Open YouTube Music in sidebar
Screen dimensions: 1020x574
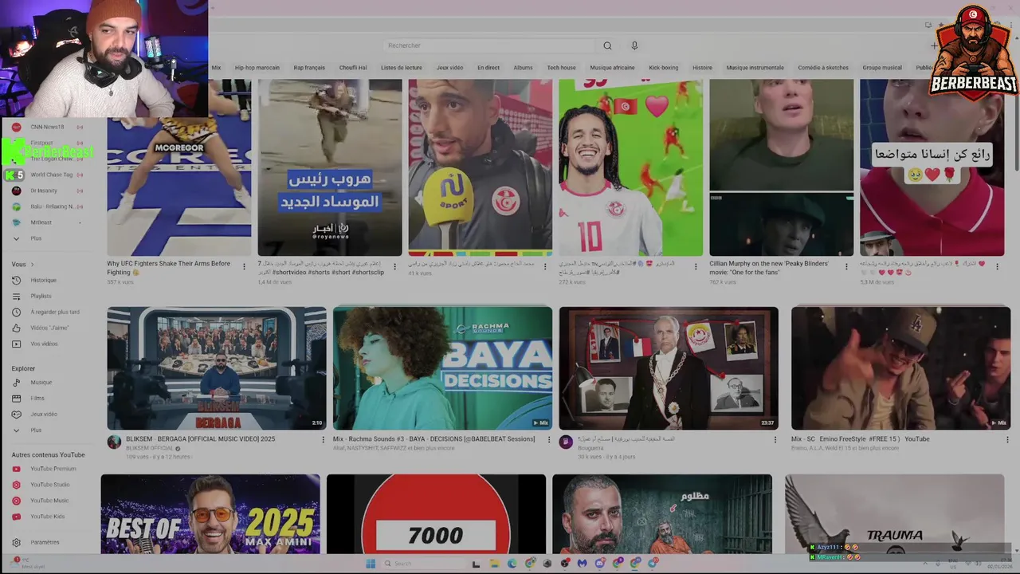[49, 501]
